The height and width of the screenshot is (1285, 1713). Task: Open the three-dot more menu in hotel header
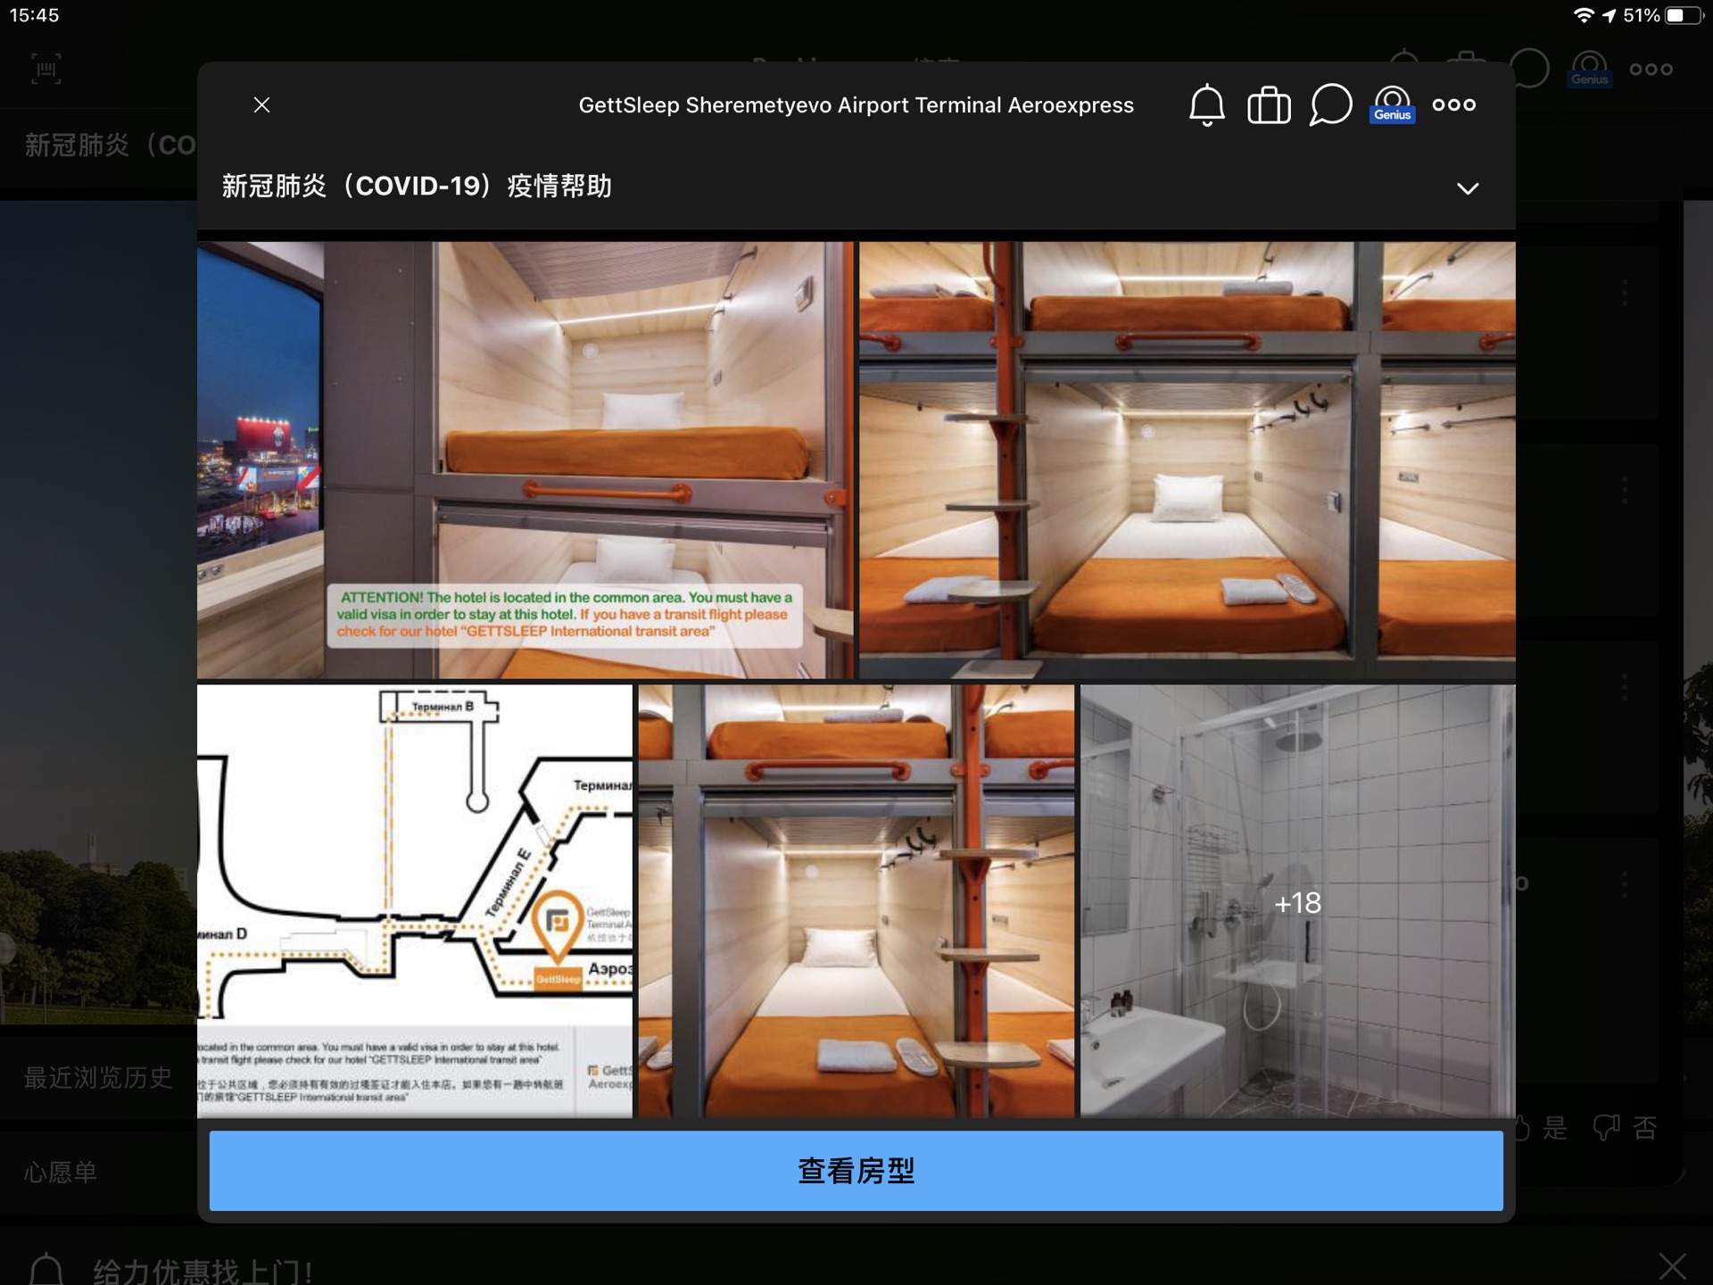1453,105
